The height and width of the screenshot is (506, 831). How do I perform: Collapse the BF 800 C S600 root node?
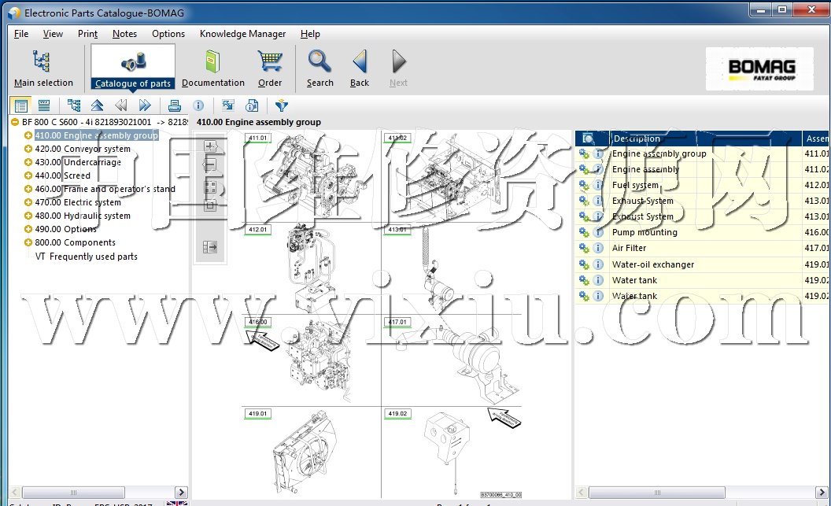[x=15, y=122]
